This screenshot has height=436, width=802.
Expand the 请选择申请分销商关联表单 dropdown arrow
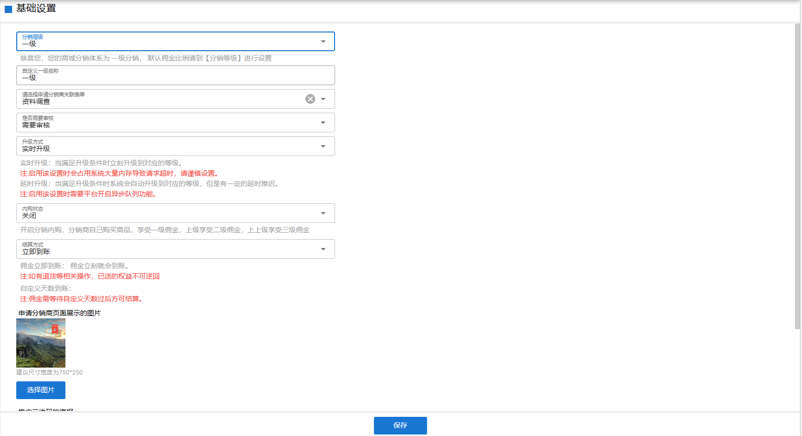pyautogui.click(x=323, y=99)
